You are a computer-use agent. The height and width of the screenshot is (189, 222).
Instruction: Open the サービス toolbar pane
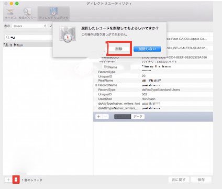click(10, 14)
